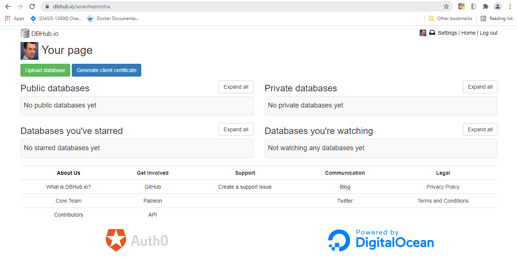This screenshot has height=260, width=517.
Task: Expand all Private databases
Action: (x=480, y=87)
